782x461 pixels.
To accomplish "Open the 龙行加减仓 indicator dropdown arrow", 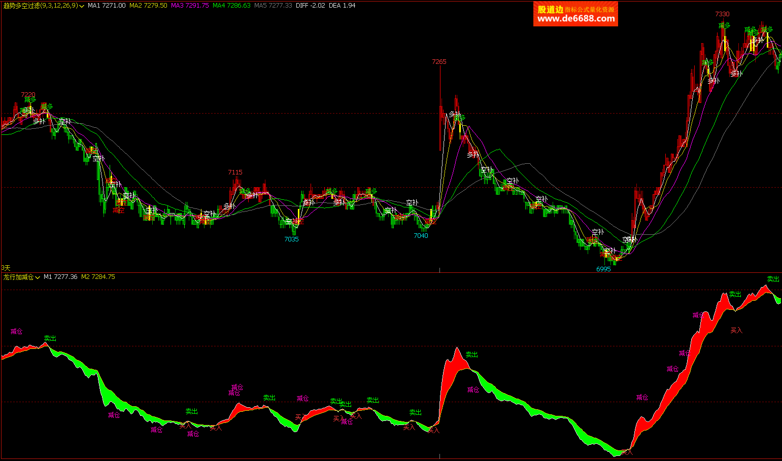I will click(x=38, y=277).
